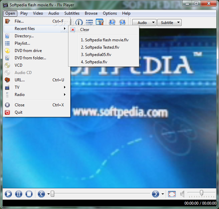Select the VCD menu entry
This screenshot has width=219, height=209.
click(x=37, y=65)
